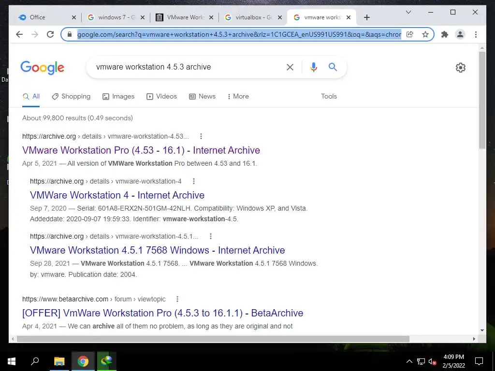Open a new browser tab
The width and height of the screenshot is (495, 371).
(x=366, y=17)
